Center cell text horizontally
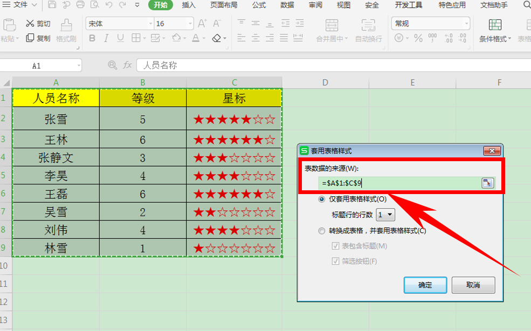The height and width of the screenshot is (331, 531). tap(256, 38)
